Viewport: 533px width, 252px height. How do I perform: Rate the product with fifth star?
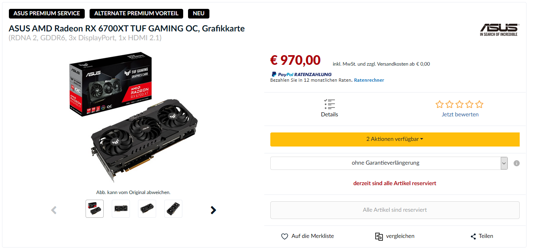(x=479, y=105)
